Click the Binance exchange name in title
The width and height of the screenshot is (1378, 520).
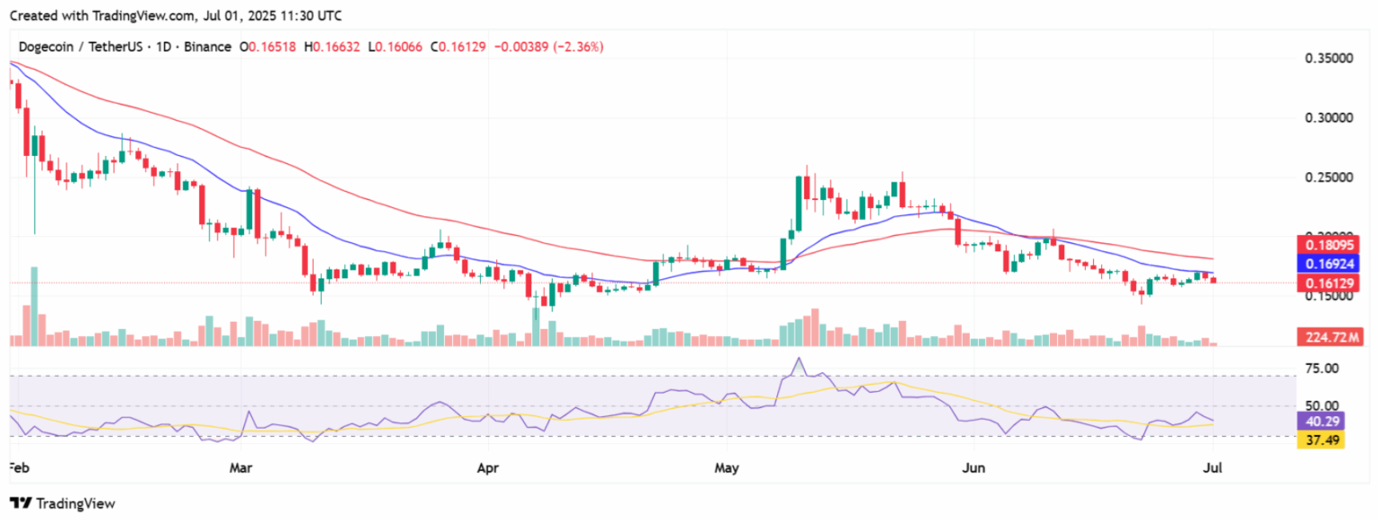coord(207,46)
